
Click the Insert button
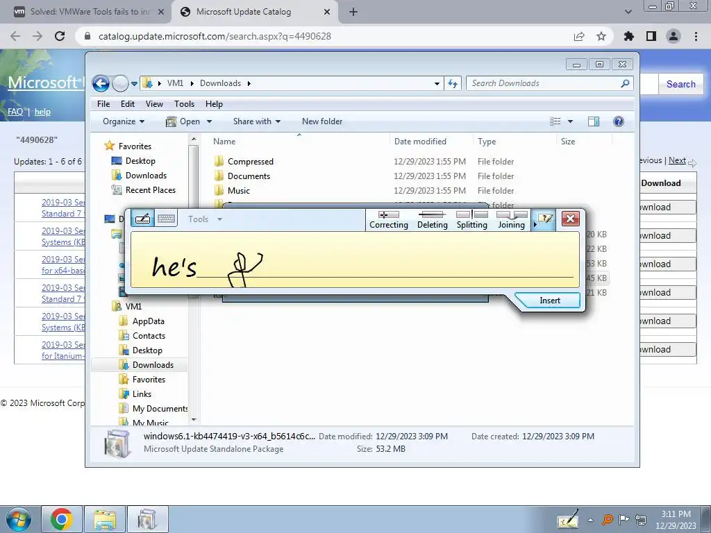pos(550,301)
